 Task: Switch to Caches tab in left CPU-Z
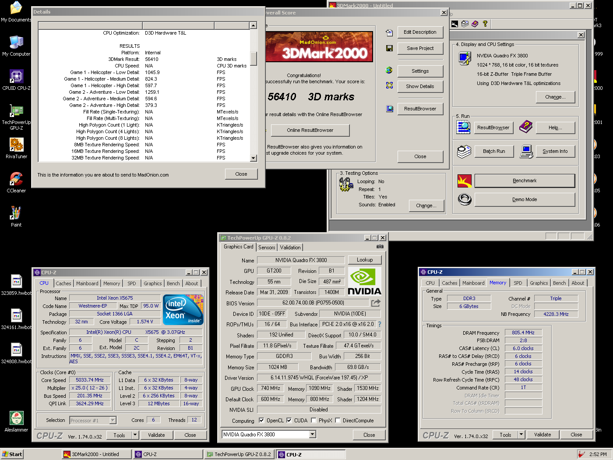coord(63,283)
